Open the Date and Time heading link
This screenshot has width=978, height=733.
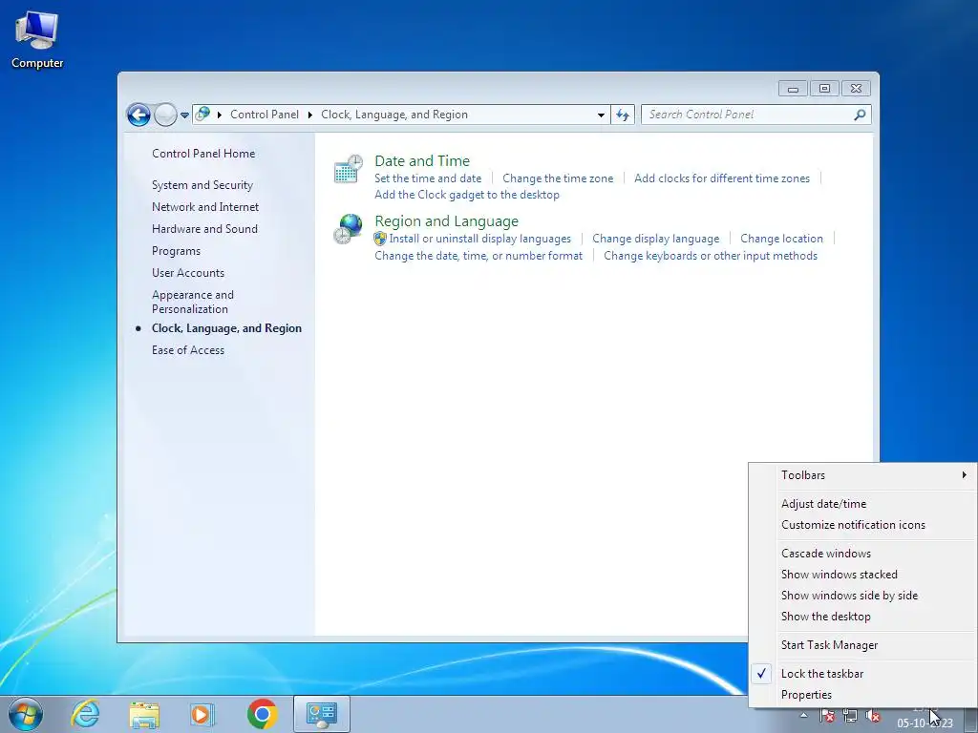pos(421,160)
